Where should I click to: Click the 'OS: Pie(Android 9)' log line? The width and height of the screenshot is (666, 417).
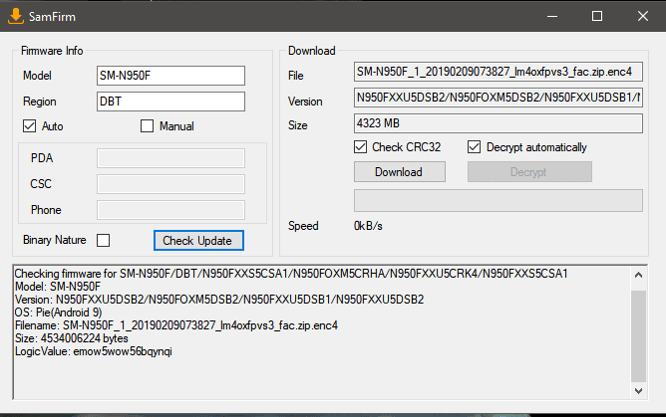point(58,313)
